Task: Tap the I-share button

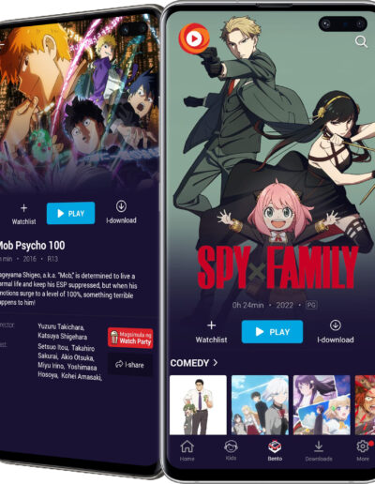Action: (130, 365)
